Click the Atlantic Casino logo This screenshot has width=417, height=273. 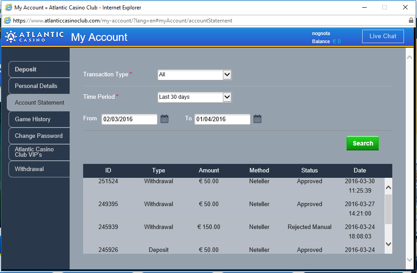[34, 37]
